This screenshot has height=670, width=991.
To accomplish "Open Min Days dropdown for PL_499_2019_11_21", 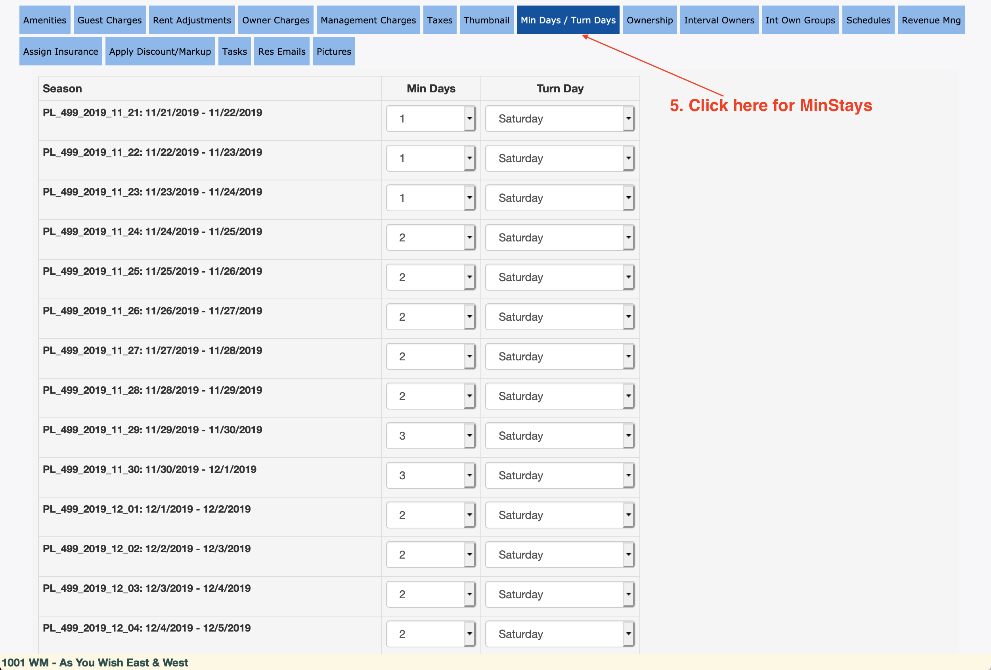I will click(x=430, y=119).
